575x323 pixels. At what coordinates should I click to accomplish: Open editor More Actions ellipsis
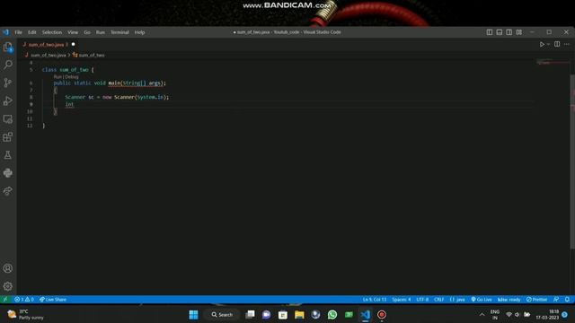[x=567, y=44]
